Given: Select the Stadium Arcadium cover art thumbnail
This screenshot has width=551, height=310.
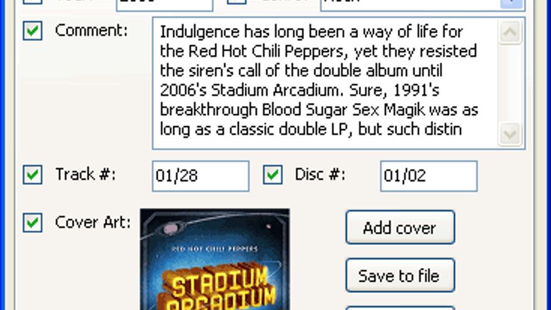Looking at the screenshot, I should point(215,259).
